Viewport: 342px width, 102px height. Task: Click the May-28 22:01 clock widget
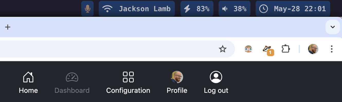coord(293,9)
